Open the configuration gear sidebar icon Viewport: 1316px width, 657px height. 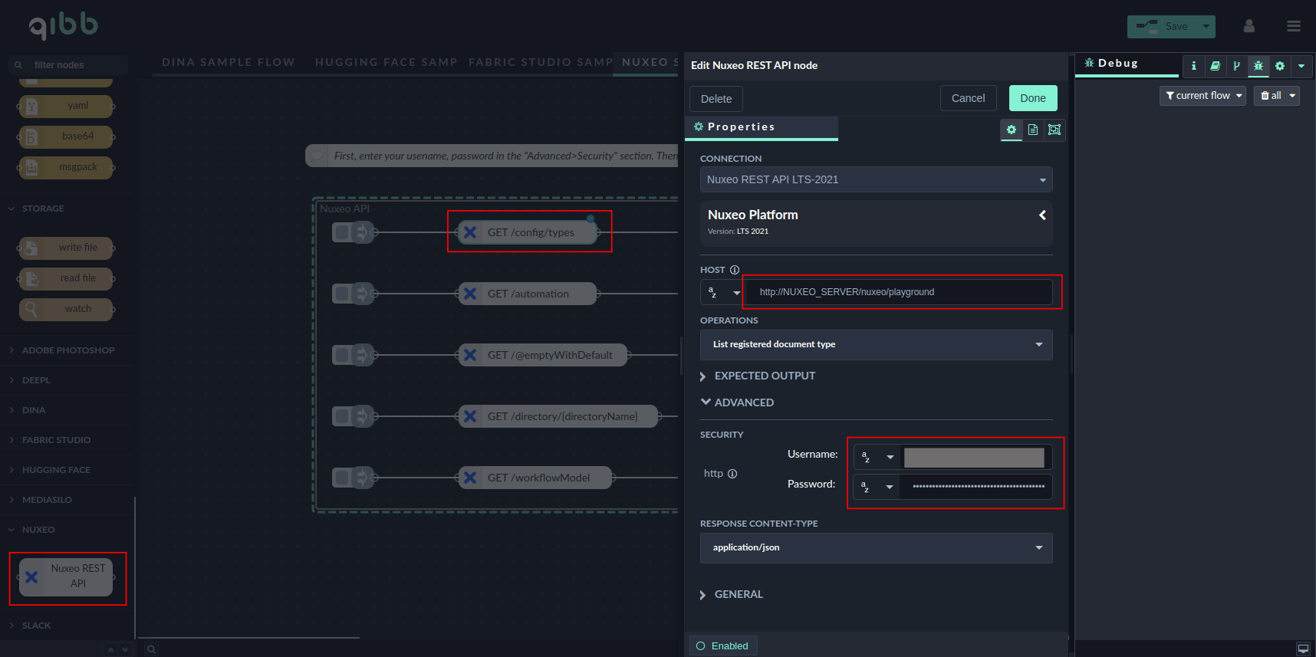pyautogui.click(x=1279, y=66)
